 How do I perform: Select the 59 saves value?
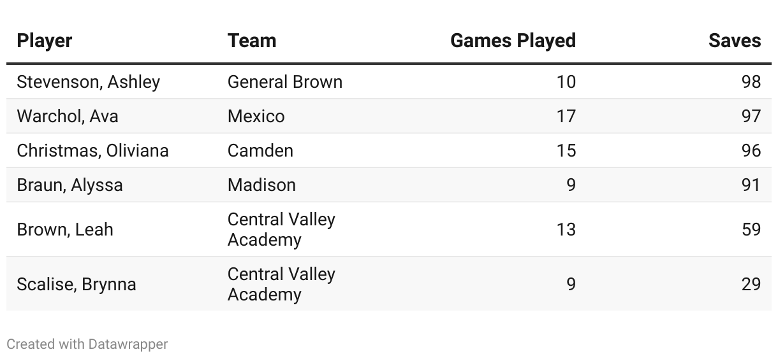click(751, 230)
